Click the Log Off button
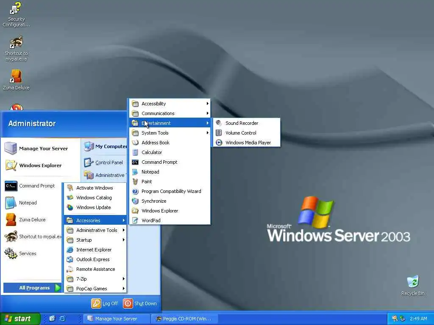 [x=105, y=303]
